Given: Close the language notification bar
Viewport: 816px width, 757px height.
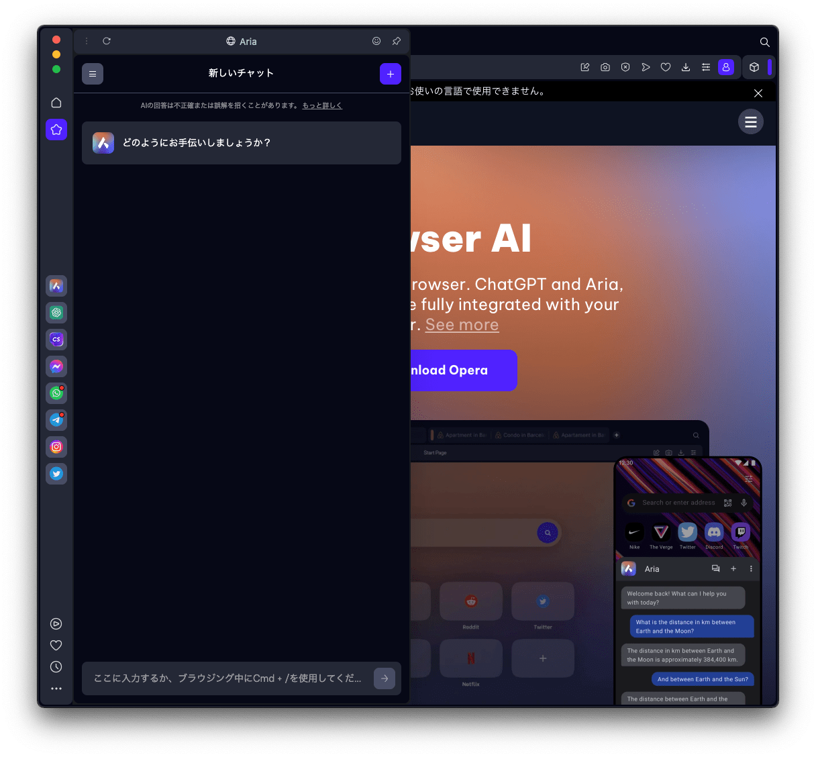Looking at the screenshot, I should point(758,93).
